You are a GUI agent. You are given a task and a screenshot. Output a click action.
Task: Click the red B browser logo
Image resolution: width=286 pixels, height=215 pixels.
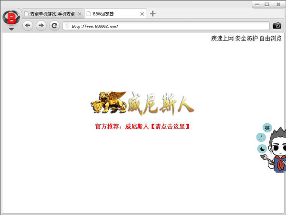pyautogui.click(x=11, y=18)
